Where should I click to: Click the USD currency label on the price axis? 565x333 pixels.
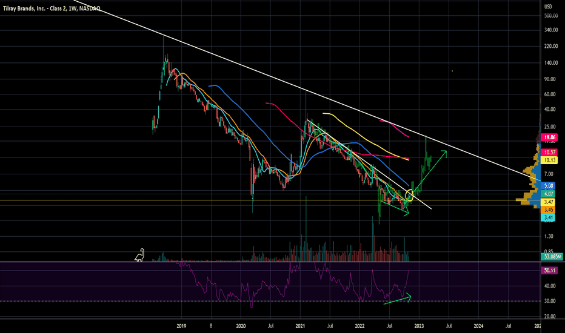point(548,7)
